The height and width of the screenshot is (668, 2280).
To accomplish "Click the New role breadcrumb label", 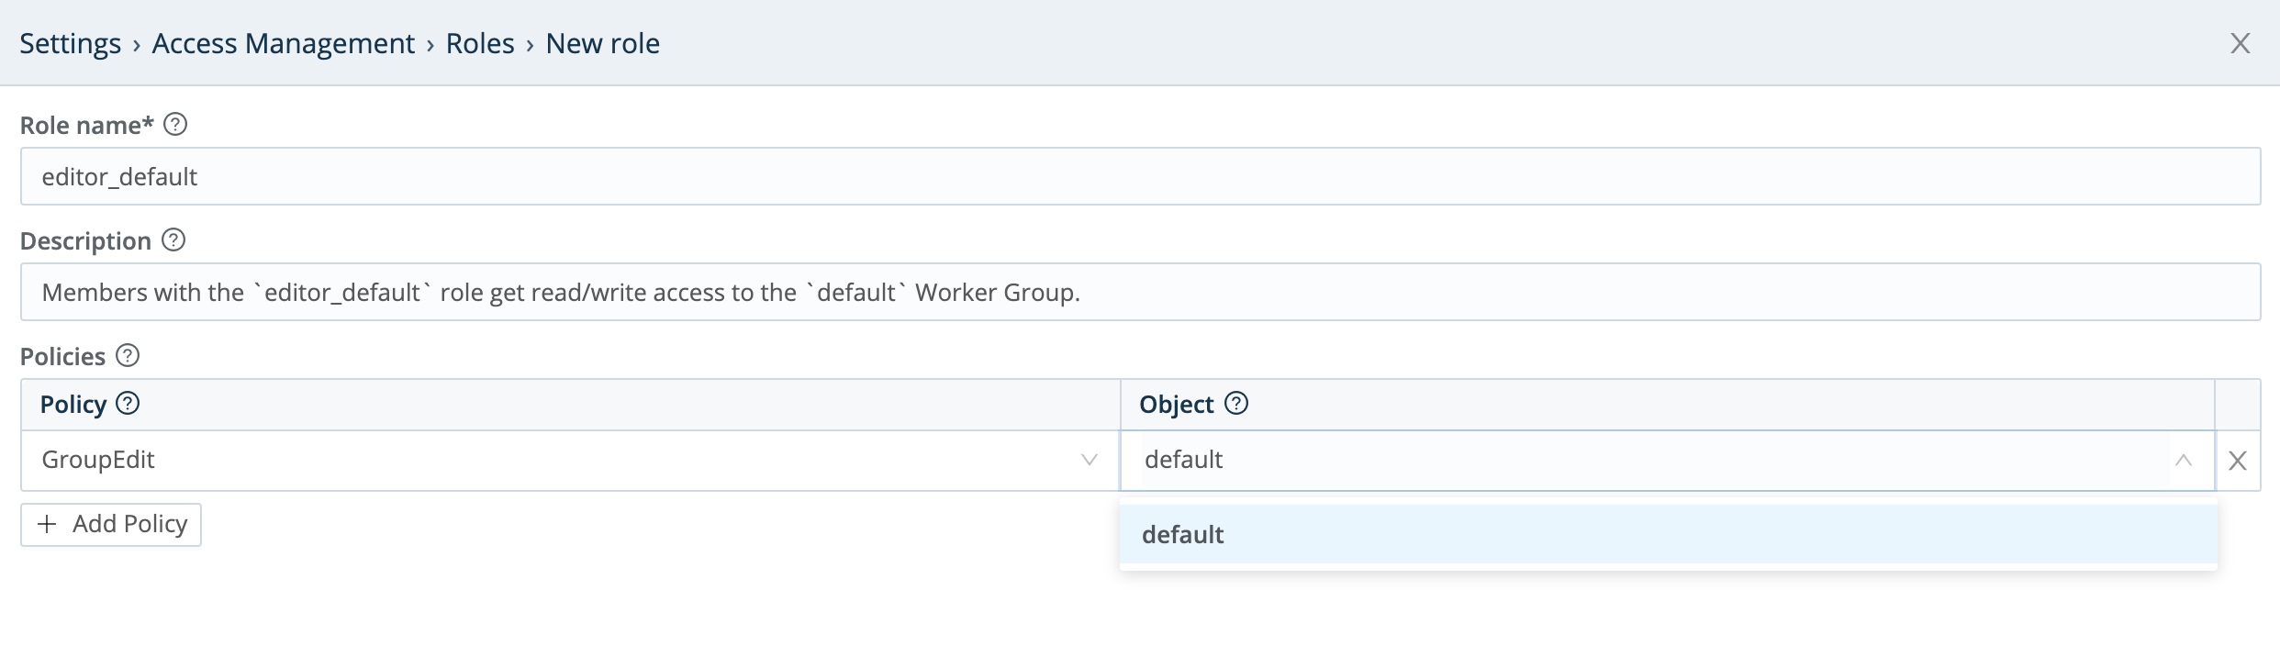I will point(602,42).
